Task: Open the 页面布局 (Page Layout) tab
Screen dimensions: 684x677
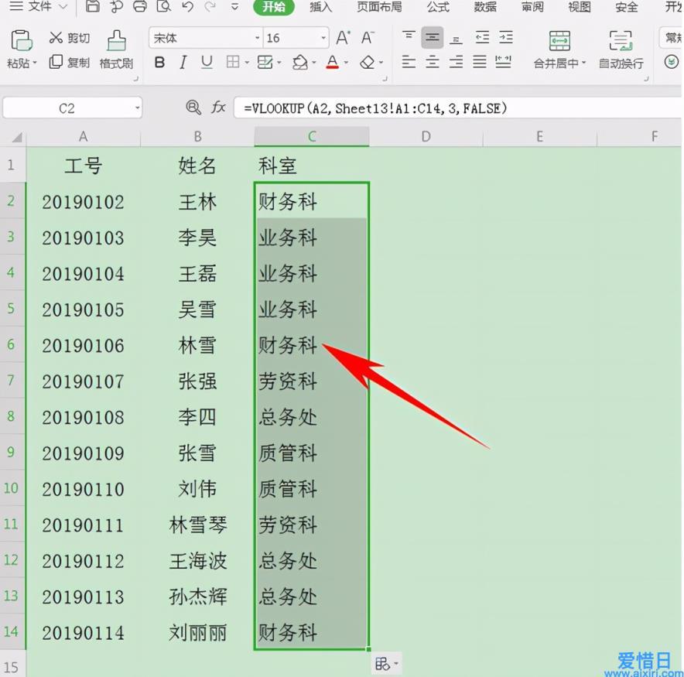Action: [x=379, y=8]
